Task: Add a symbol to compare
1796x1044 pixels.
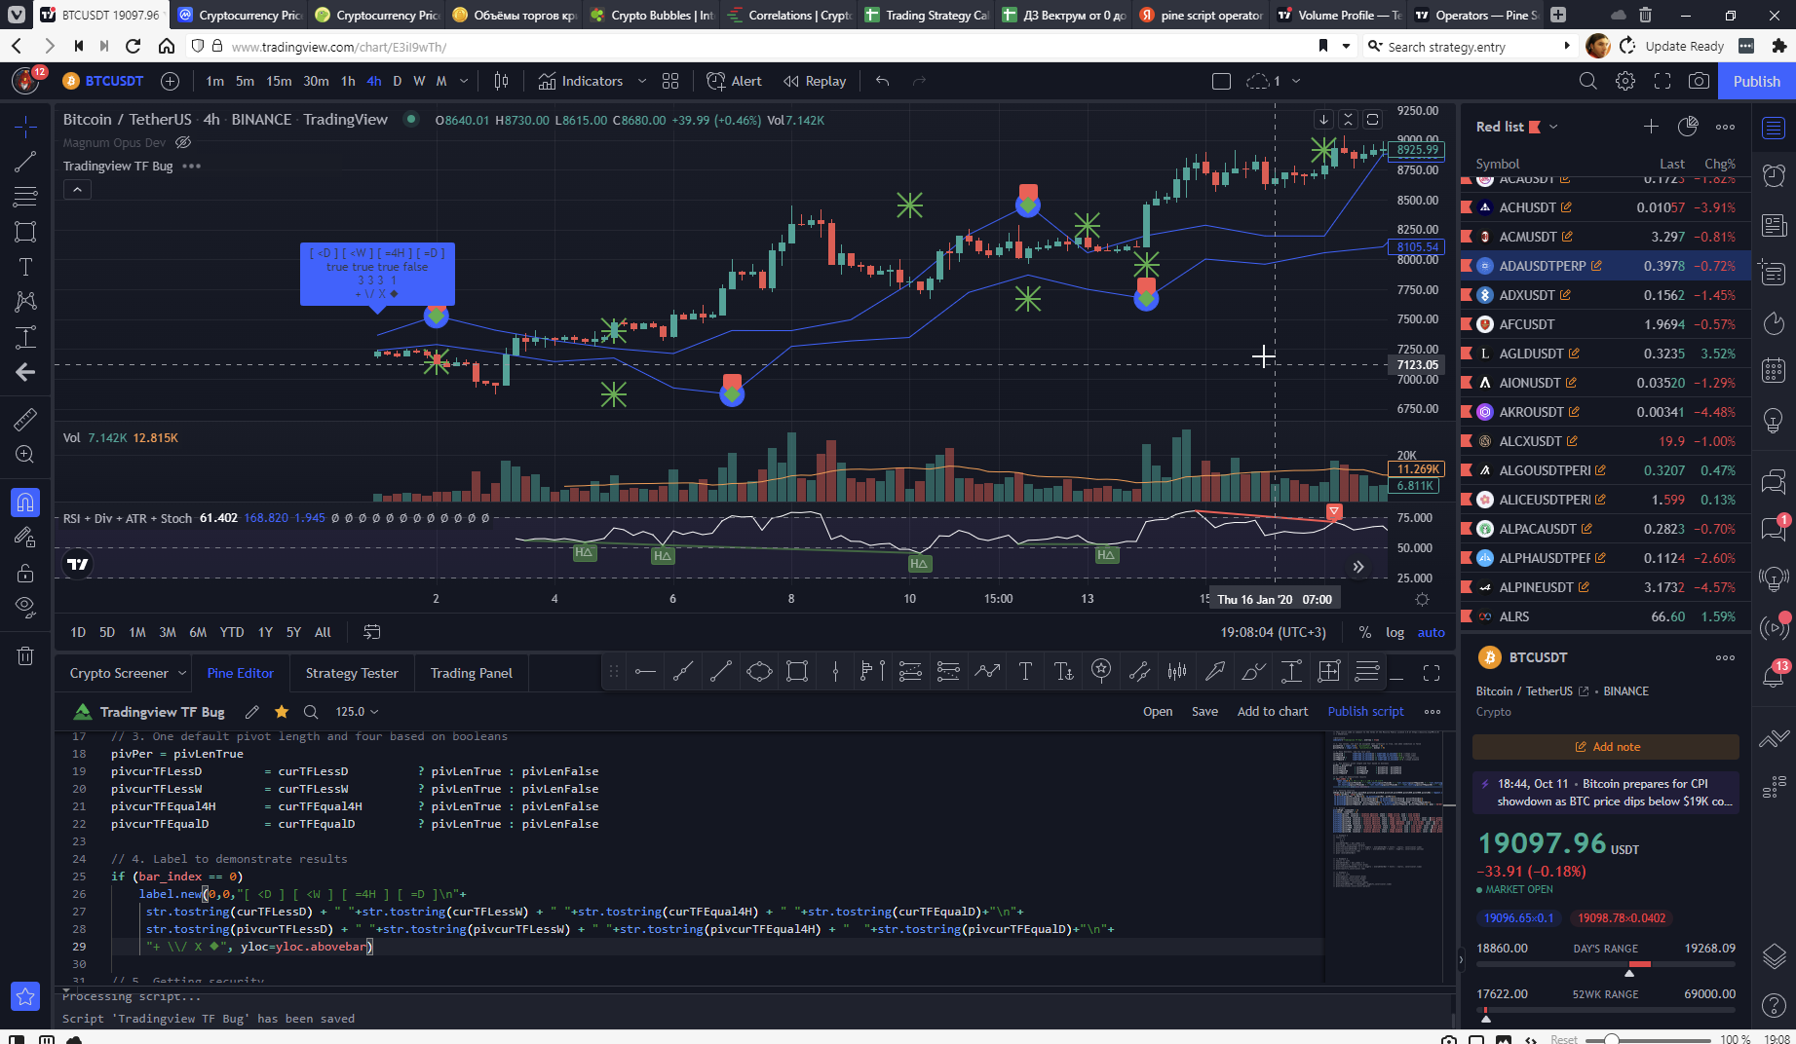Action: (170, 81)
